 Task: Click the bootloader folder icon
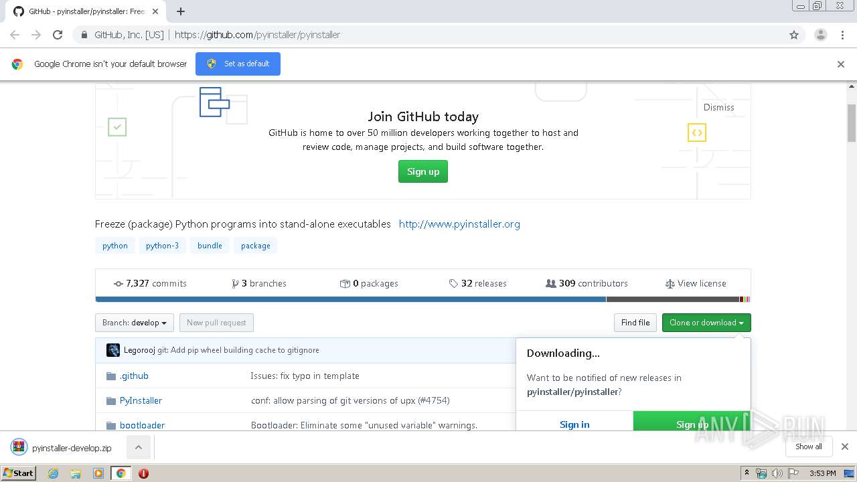111,426
